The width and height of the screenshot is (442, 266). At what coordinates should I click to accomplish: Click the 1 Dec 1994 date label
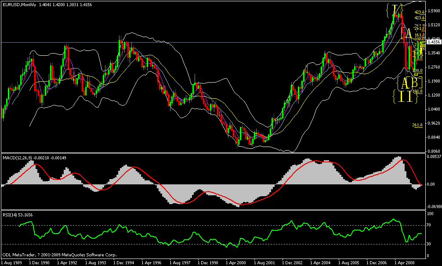pos(123,262)
